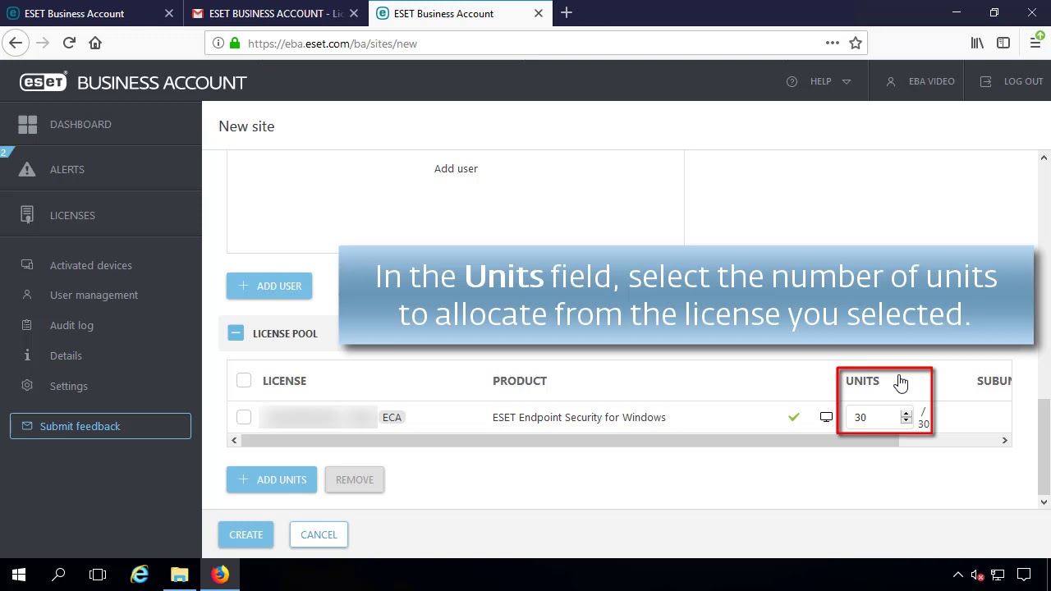Show site information icon in address bar
The height and width of the screenshot is (591, 1051).
[218, 43]
